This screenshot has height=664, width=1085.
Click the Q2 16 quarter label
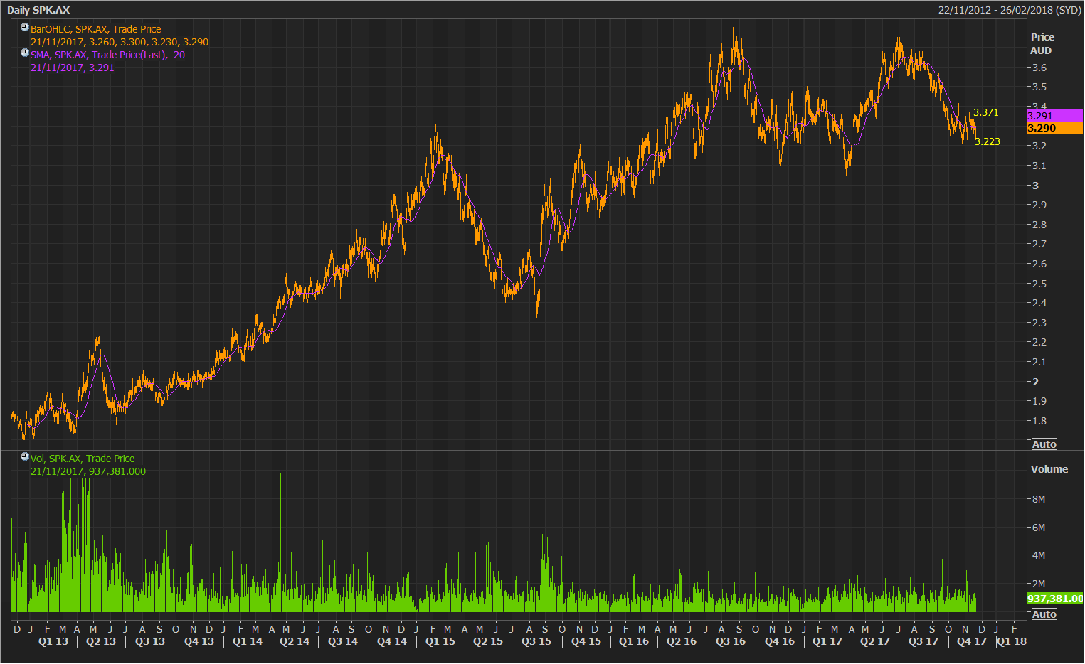coord(682,641)
